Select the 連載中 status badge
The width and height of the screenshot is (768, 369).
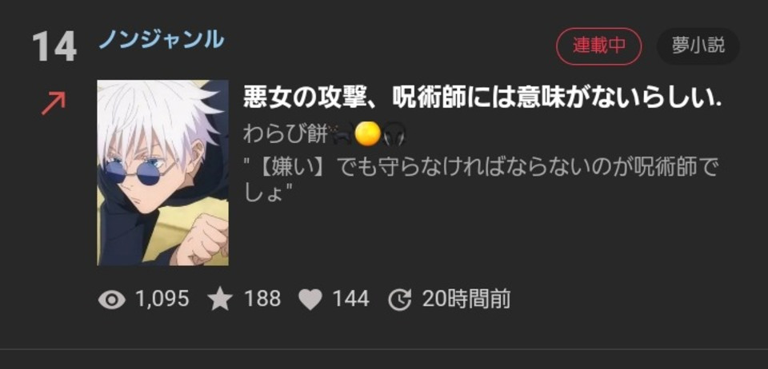point(598,46)
